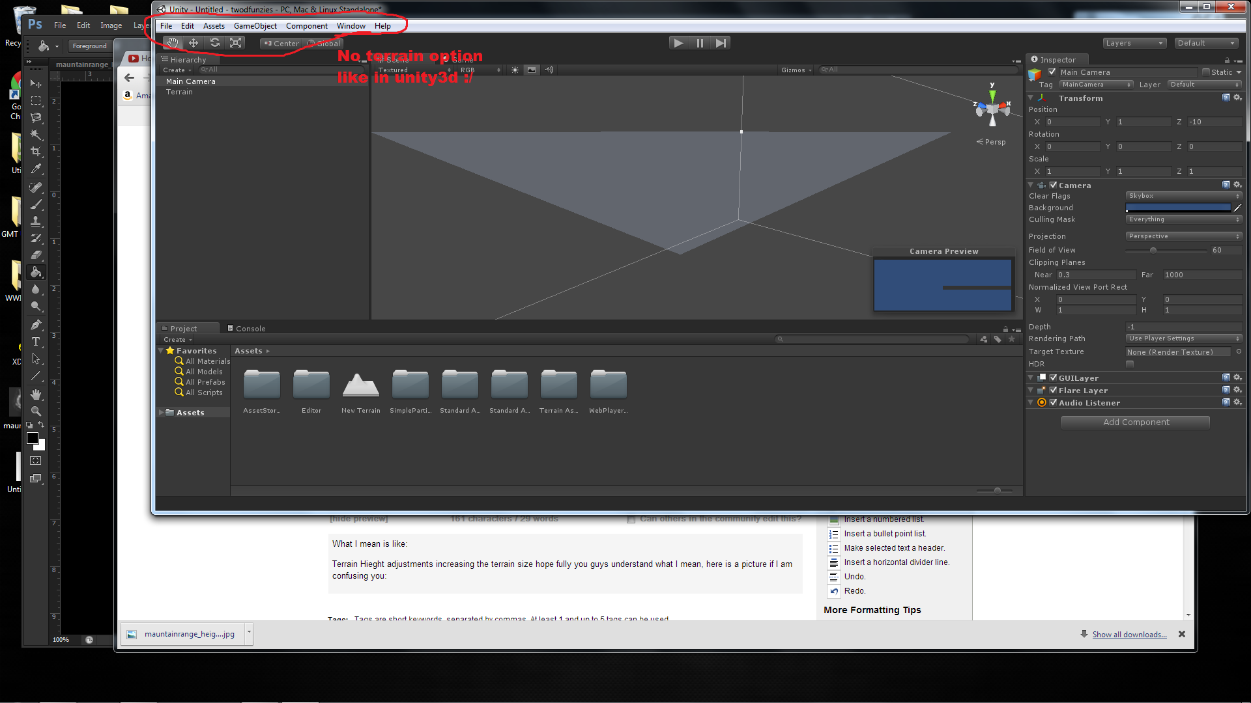
Task: Open the GameObject menu
Action: 255,26
